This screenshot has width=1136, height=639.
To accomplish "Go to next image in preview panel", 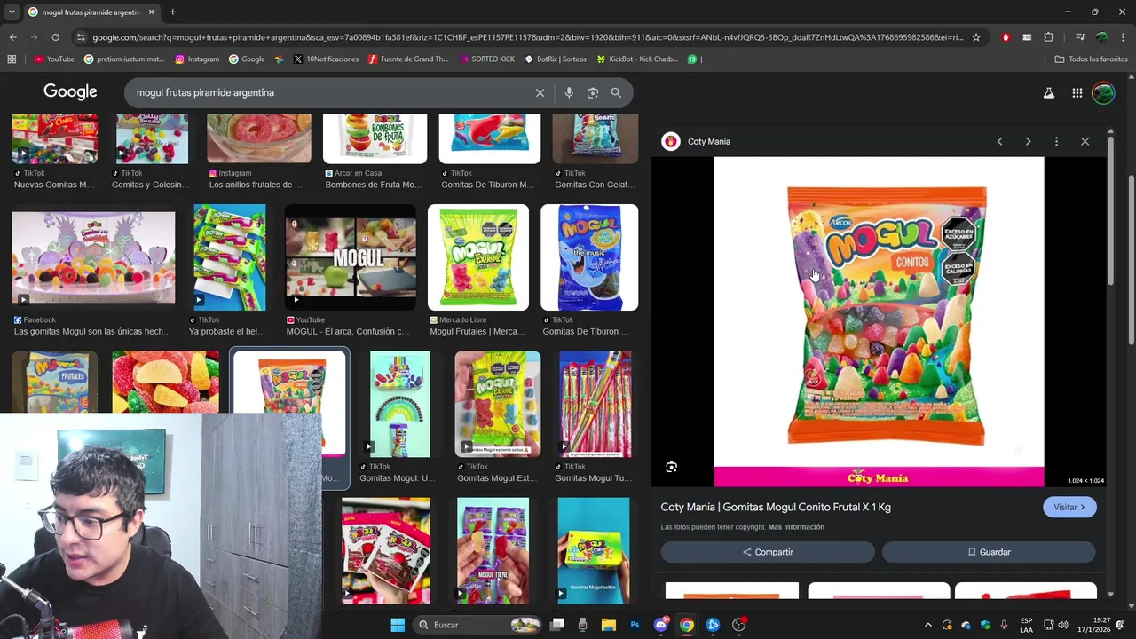I will 1028,141.
